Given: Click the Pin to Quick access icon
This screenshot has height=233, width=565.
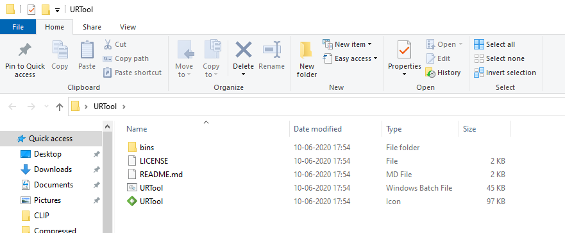Looking at the screenshot, I should click(25, 50).
